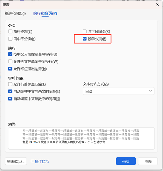The image size is (163, 171).
Task: Expand the dropdown chevron next to 自动
Action: pyautogui.click(x=150, y=91)
